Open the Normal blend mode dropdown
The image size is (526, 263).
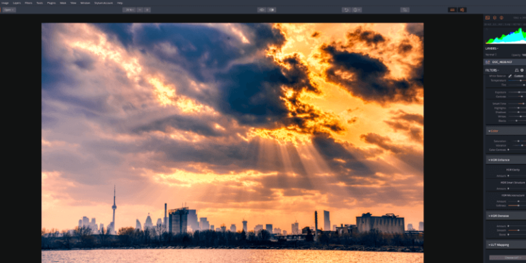[x=491, y=54]
